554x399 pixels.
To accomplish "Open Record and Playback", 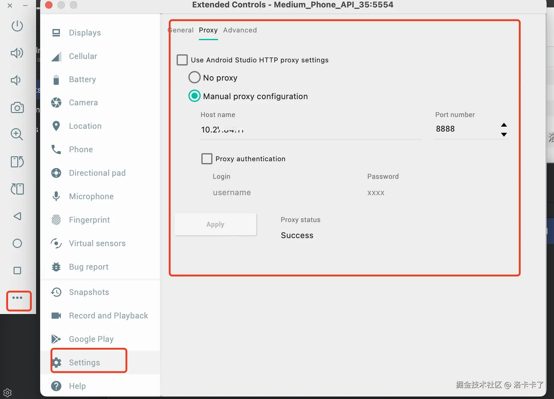I will [x=100, y=316].
